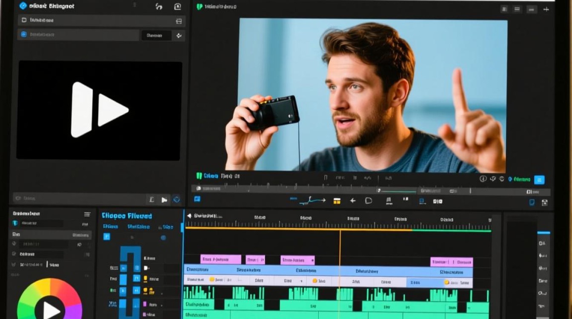Click the plus icon at top-right corner
The image size is (572, 319).
546,9
